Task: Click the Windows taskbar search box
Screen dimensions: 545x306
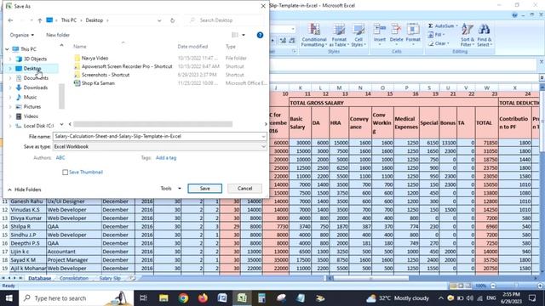Action: coord(77,298)
